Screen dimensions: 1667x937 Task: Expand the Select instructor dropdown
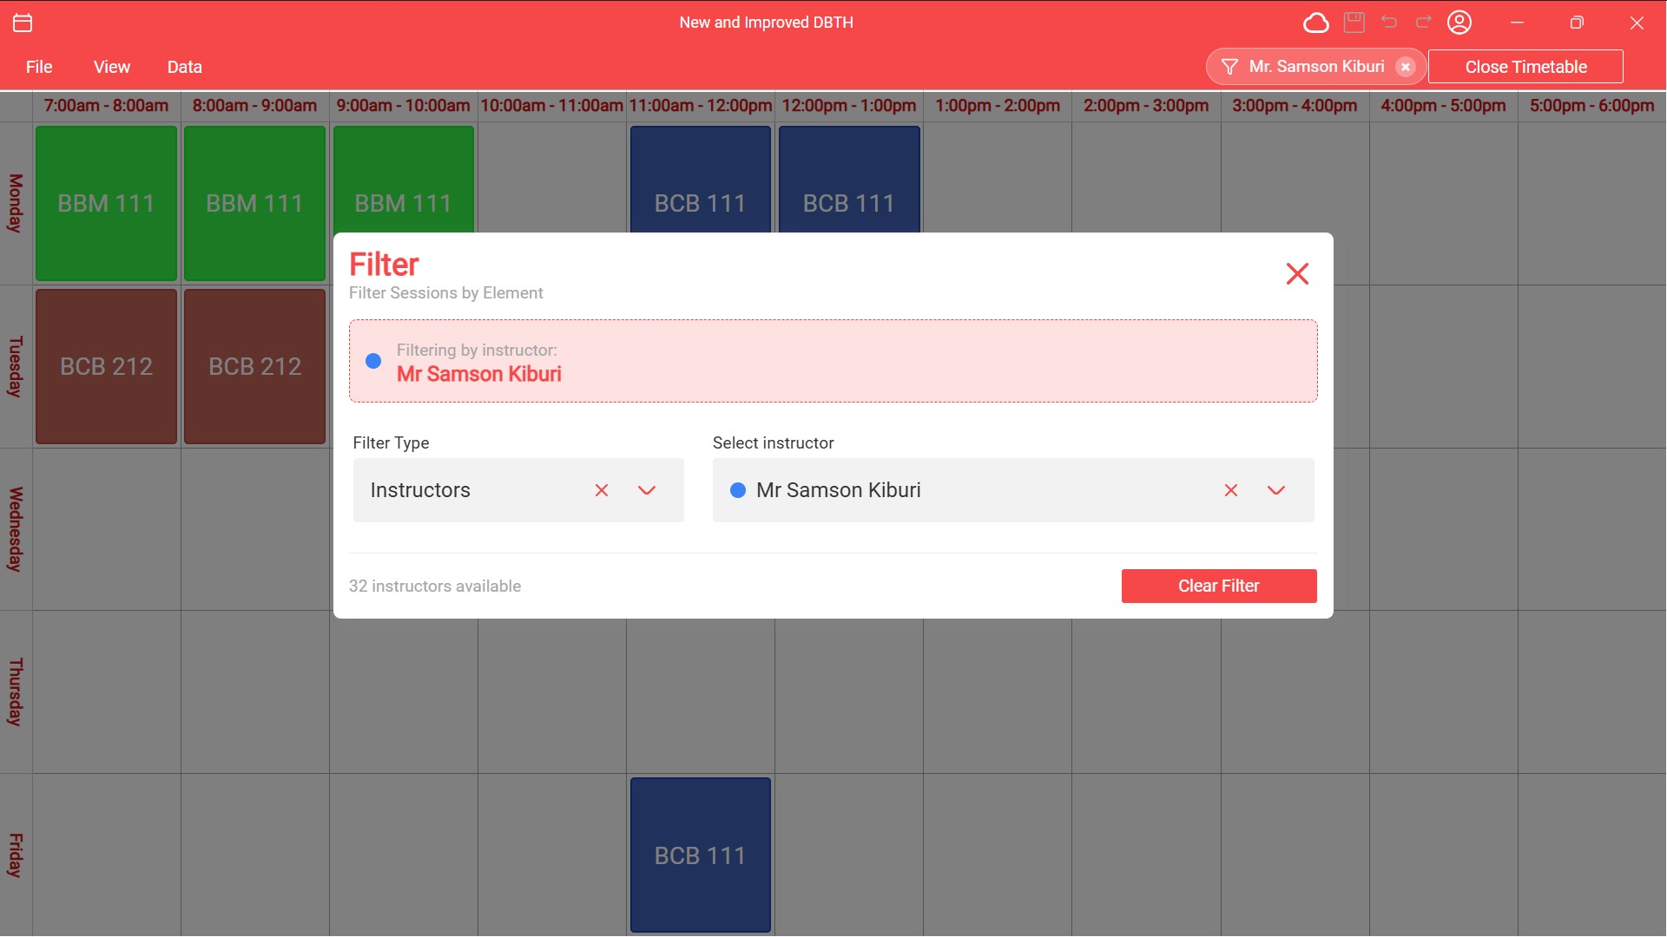(x=1276, y=490)
